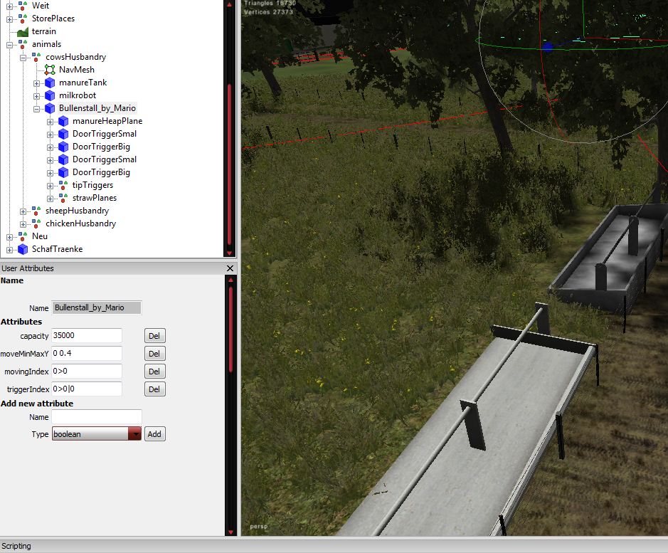Image resolution: width=668 pixels, height=553 pixels.
Task: Click Add to create new attribute
Action: (154, 434)
